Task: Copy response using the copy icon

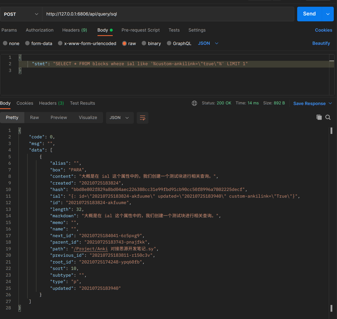Action: (319, 117)
